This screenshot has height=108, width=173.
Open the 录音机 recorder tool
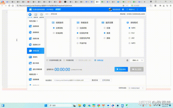(36, 57)
